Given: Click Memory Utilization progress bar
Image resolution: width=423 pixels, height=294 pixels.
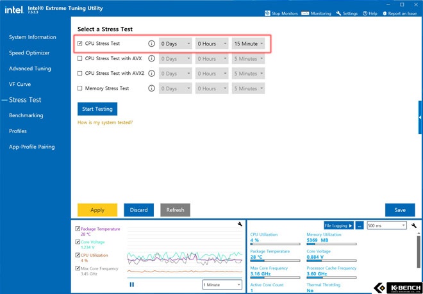Looking at the screenshot, I should point(331,244).
